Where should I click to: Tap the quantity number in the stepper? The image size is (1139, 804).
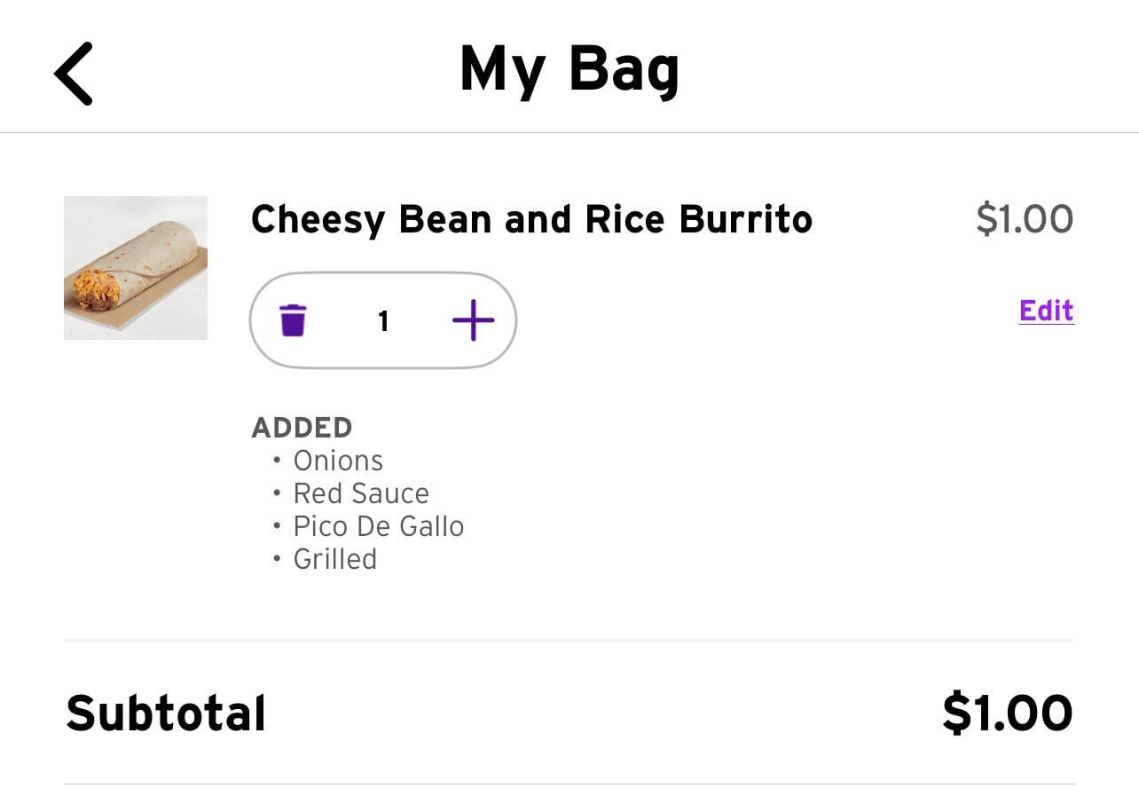click(x=383, y=320)
